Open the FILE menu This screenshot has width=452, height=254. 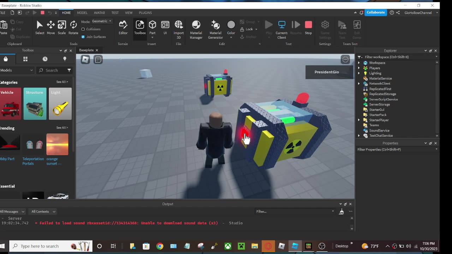(x=2, y=13)
